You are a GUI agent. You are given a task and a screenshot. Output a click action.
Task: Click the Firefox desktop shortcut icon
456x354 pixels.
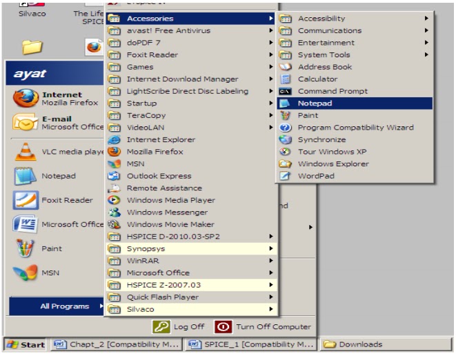94,46
